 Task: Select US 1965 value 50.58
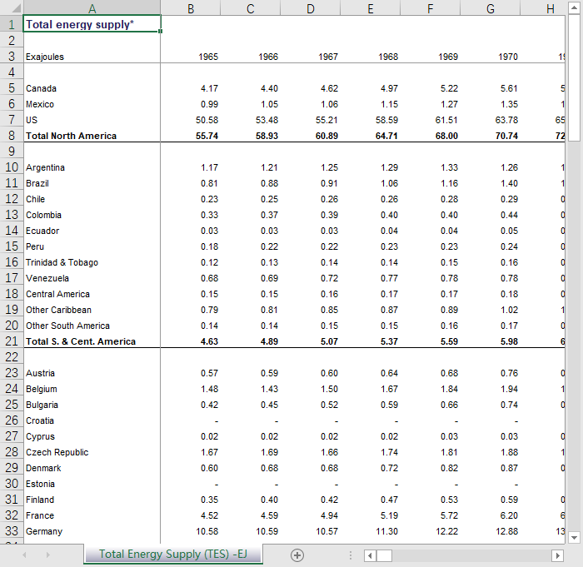point(191,120)
